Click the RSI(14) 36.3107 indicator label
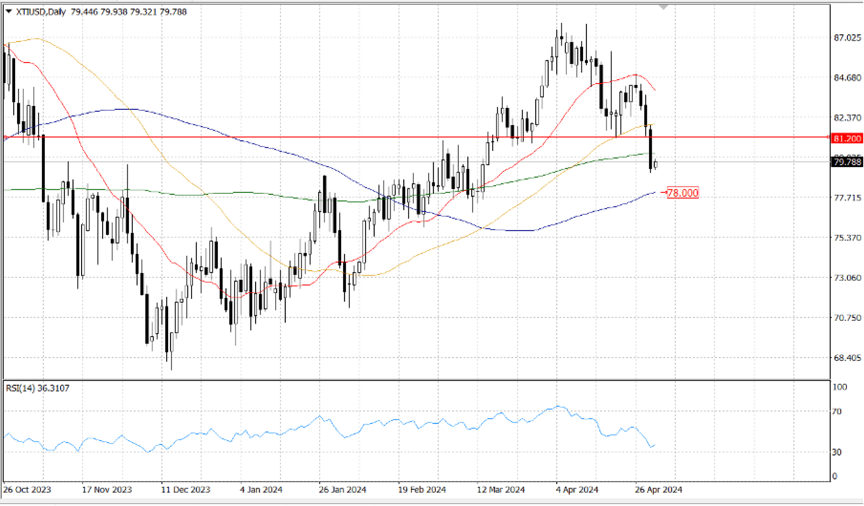The height and width of the screenshot is (506, 864). click(37, 388)
